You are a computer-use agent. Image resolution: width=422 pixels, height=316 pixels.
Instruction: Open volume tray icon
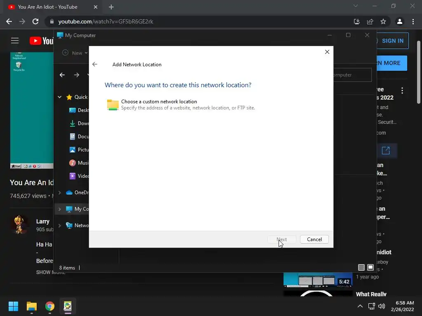tap(382, 306)
